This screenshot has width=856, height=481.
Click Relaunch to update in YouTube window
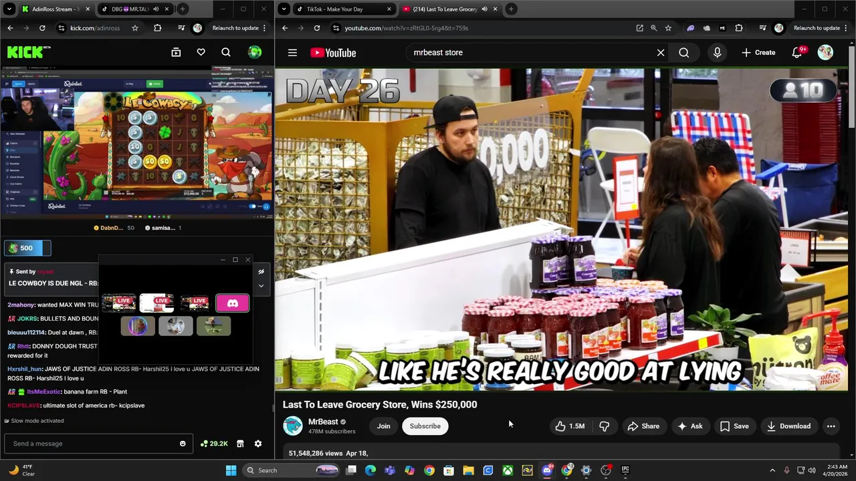coord(818,28)
